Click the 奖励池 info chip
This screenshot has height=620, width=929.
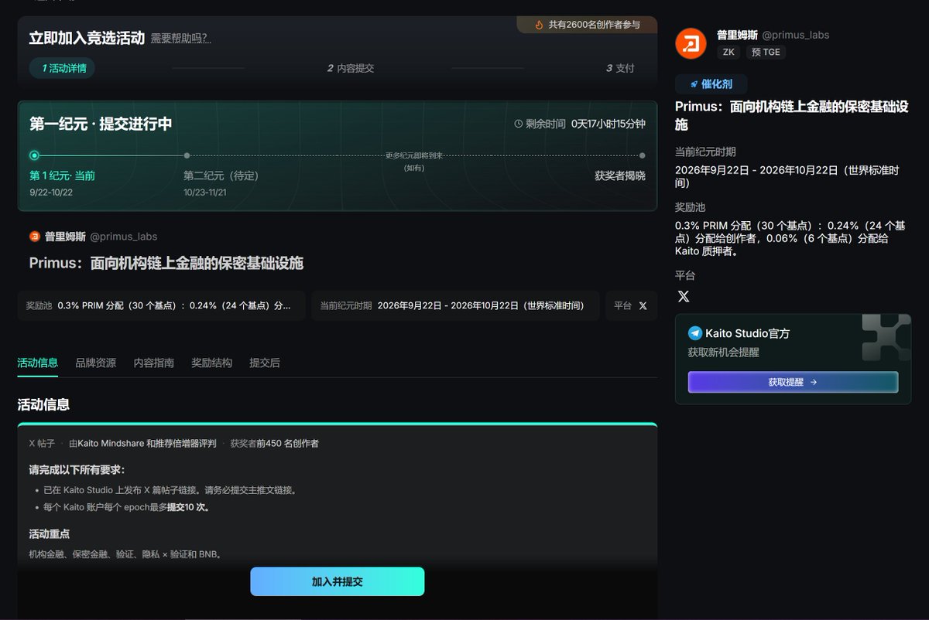[161, 305]
